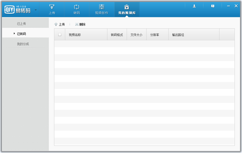Viewport: 242px width, 153px height.
Task: Click the 分辨率 column header
Action: point(157,35)
